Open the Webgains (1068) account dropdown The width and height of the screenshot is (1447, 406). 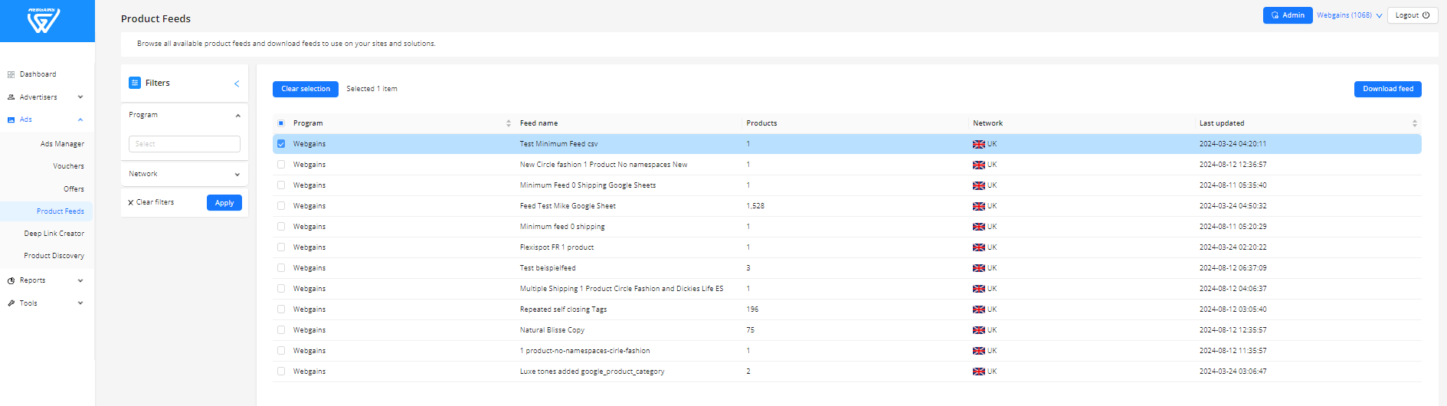point(1349,15)
